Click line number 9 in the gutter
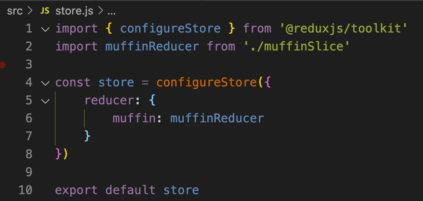Image resolution: width=423 pixels, height=201 pixels. [29, 172]
